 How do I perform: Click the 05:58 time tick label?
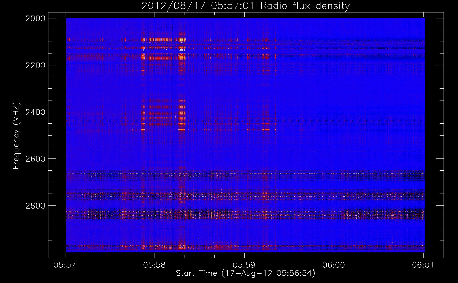click(x=154, y=265)
